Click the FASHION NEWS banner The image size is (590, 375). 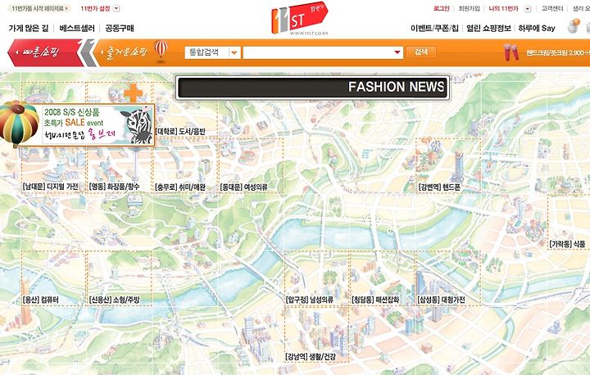[312, 88]
